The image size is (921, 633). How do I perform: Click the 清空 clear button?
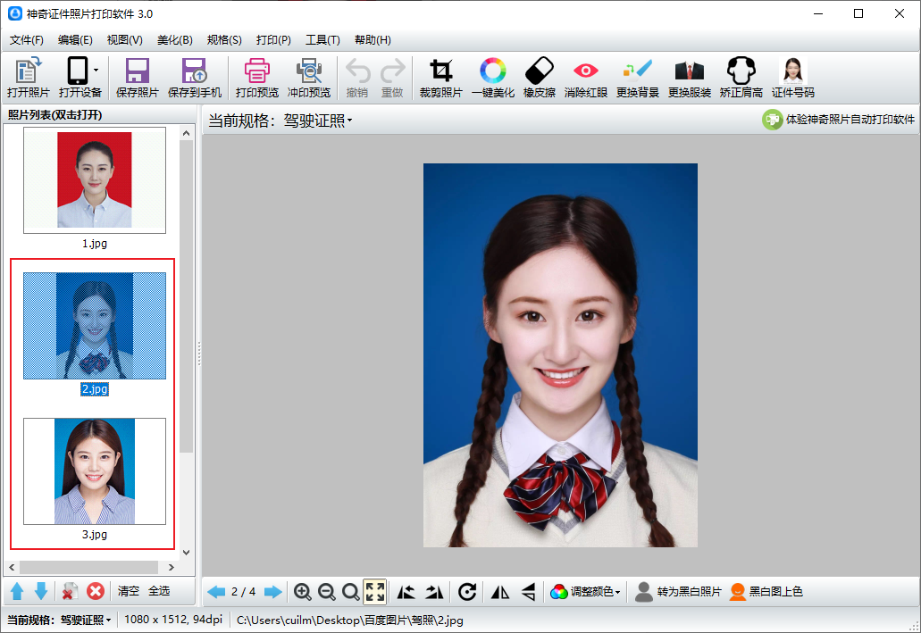pyautogui.click(x=128, y=591)
